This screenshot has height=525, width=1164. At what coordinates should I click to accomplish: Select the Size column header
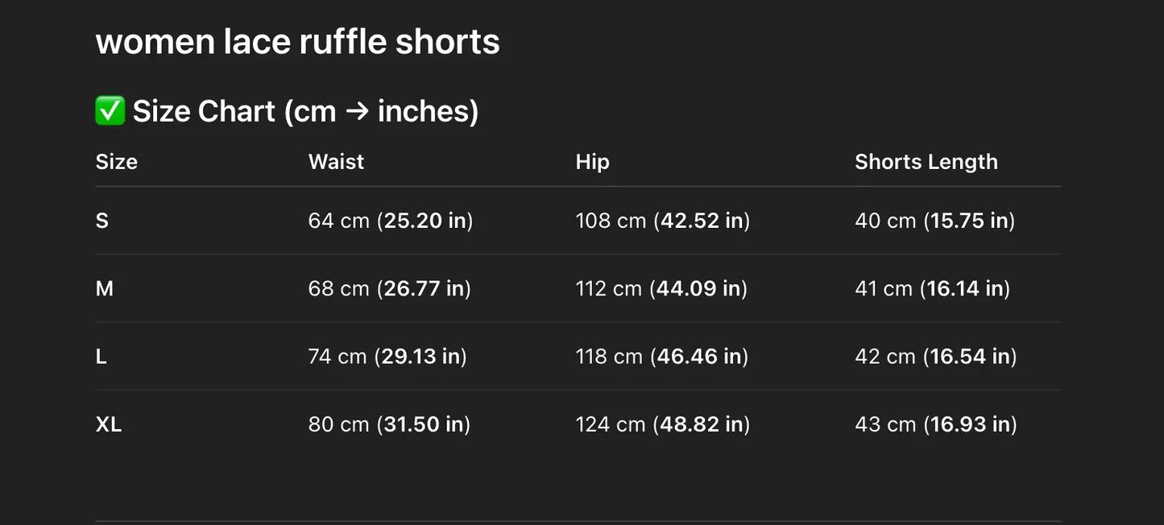click(117, 162)
